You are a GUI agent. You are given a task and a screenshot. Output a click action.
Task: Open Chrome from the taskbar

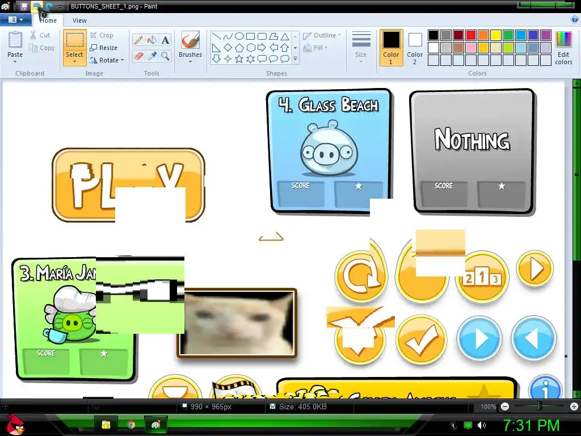131,425
